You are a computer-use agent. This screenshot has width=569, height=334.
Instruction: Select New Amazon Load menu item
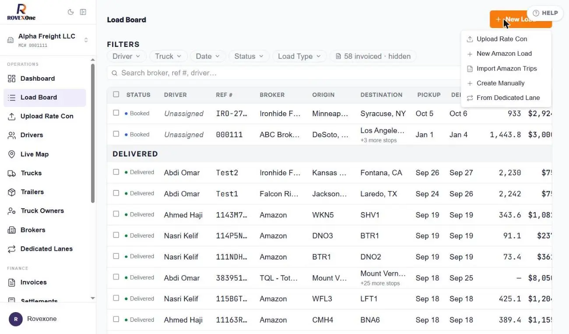506,53
